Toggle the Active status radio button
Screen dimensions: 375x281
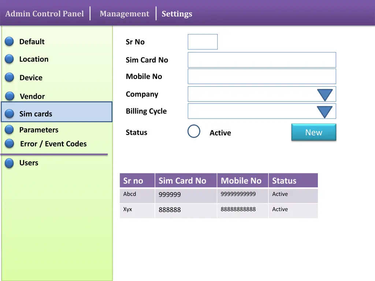[194, 131]
